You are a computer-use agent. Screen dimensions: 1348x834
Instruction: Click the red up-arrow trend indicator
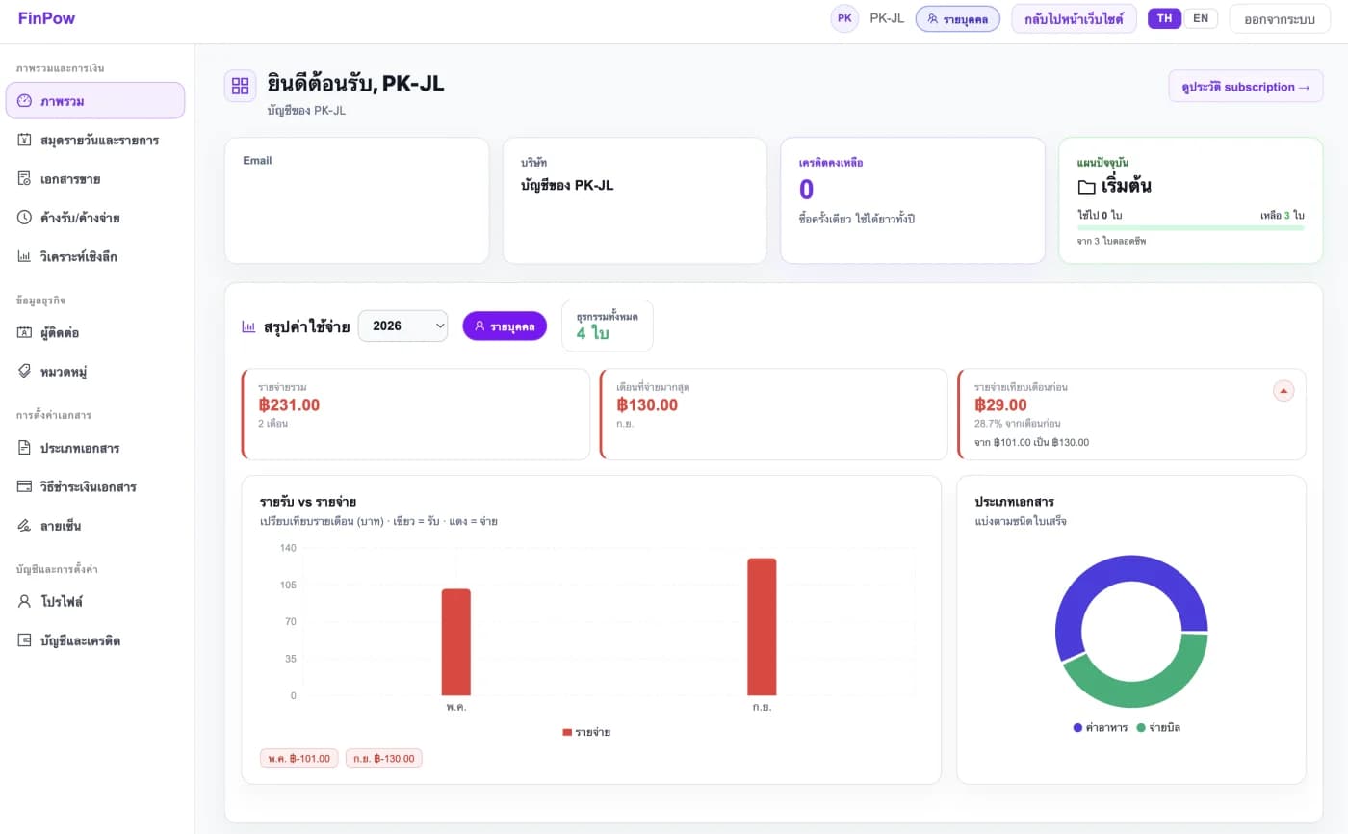1283,390
